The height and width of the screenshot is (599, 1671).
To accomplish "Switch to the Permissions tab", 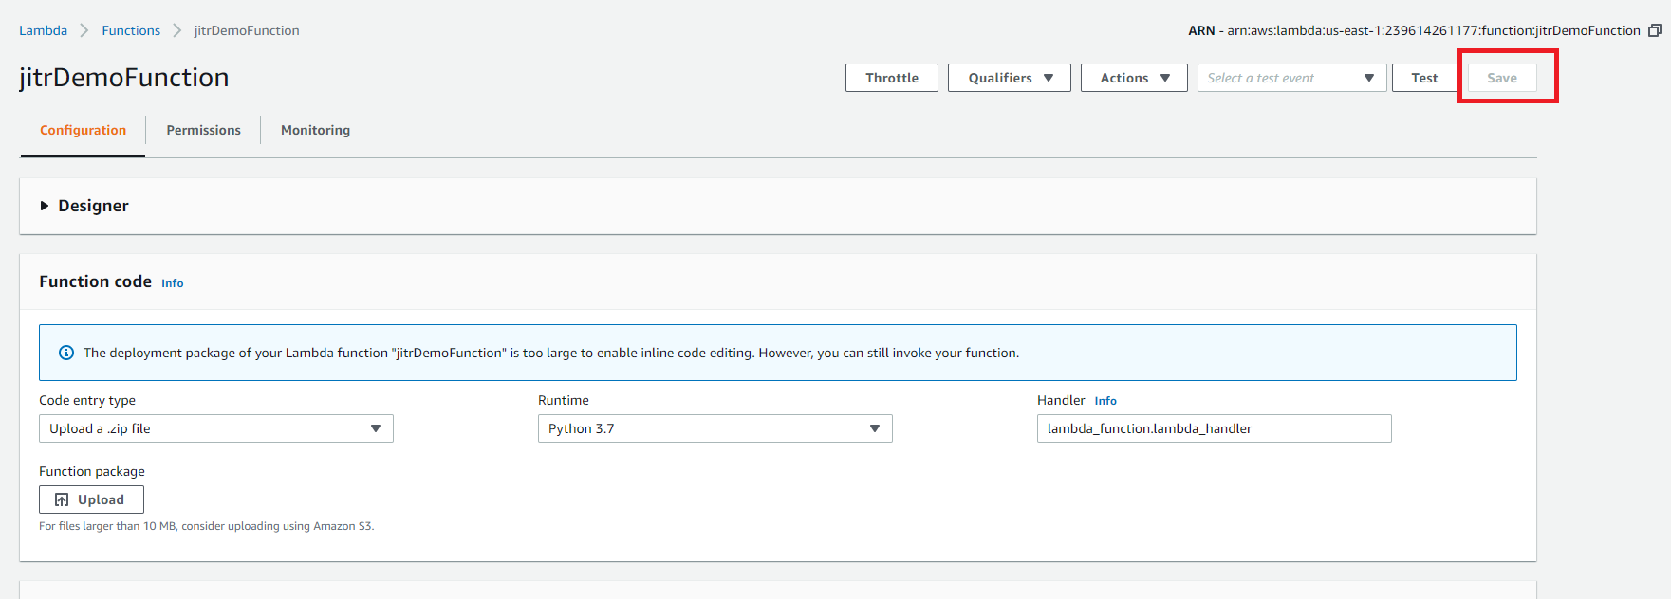I will tap(203, 130).
